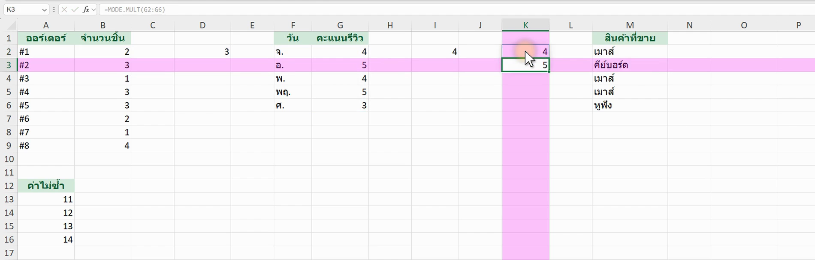Open Insert Function with the fx icon

pos(86,9)
